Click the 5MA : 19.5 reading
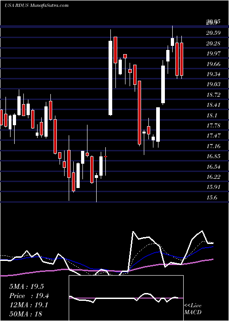This screenshot has width=229, height=321. (x=27, y=287)
